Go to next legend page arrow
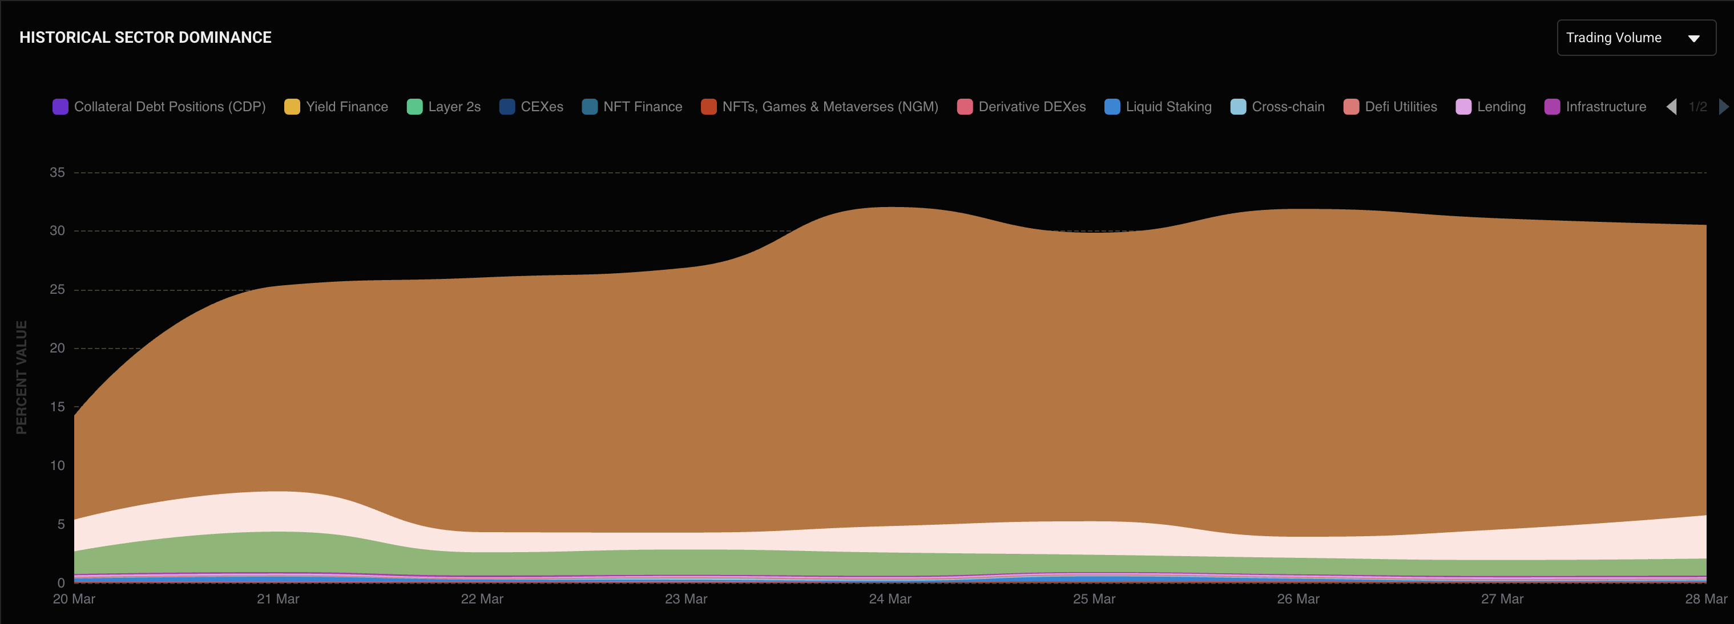Viewport: 1734px width, 624px height. tap(1723, 107)
